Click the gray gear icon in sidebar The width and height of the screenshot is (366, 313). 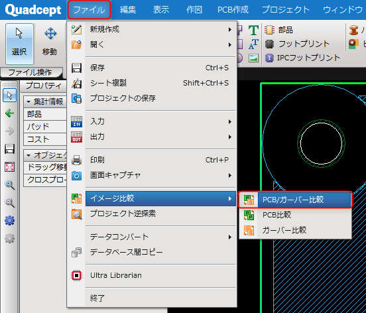[9, 238]
